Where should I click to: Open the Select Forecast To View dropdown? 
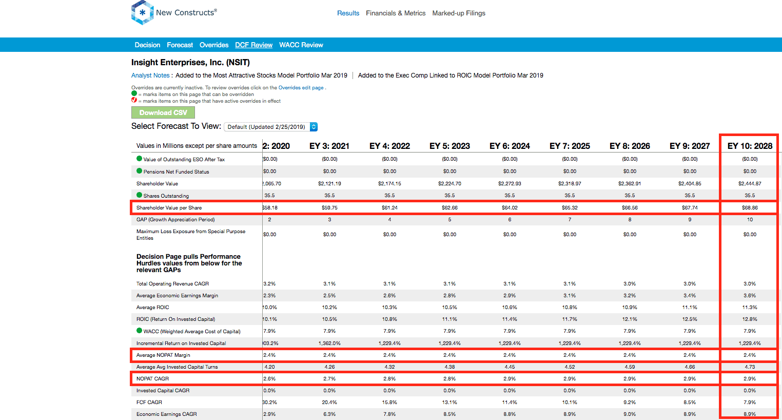coord(271,127)
